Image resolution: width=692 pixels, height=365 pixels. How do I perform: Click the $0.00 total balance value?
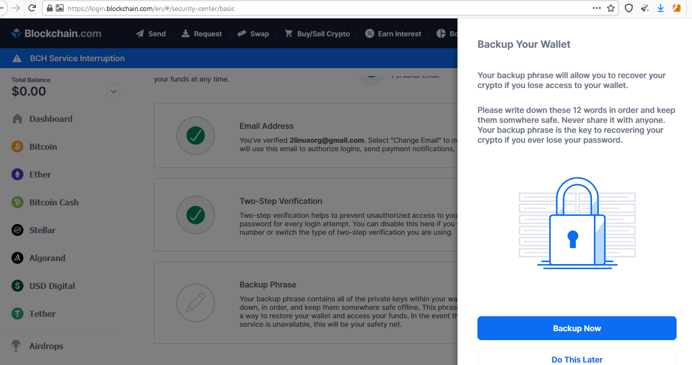tap(29, 91)
